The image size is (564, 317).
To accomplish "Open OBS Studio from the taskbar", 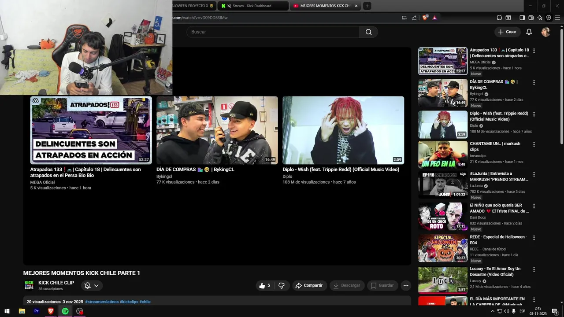I will 79,311.
